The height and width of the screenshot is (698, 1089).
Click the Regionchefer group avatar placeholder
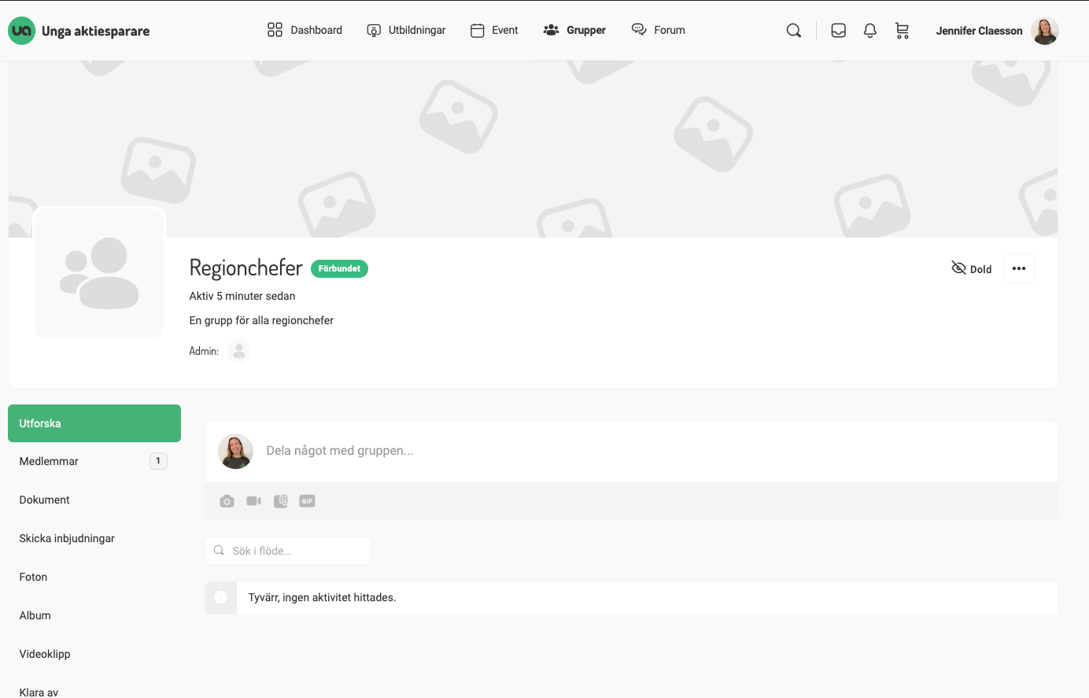99,272
